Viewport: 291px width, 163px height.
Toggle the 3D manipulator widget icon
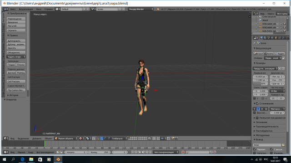[98, 139]
